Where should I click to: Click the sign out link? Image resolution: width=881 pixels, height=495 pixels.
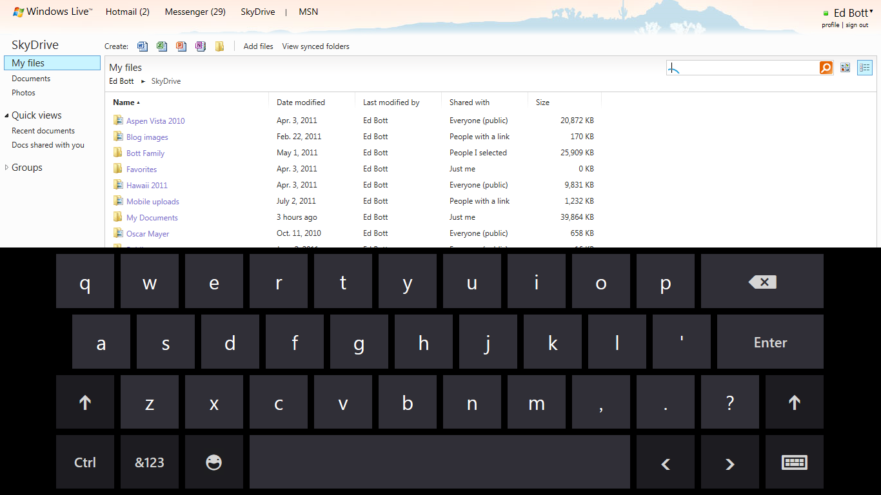coord(857,25)
